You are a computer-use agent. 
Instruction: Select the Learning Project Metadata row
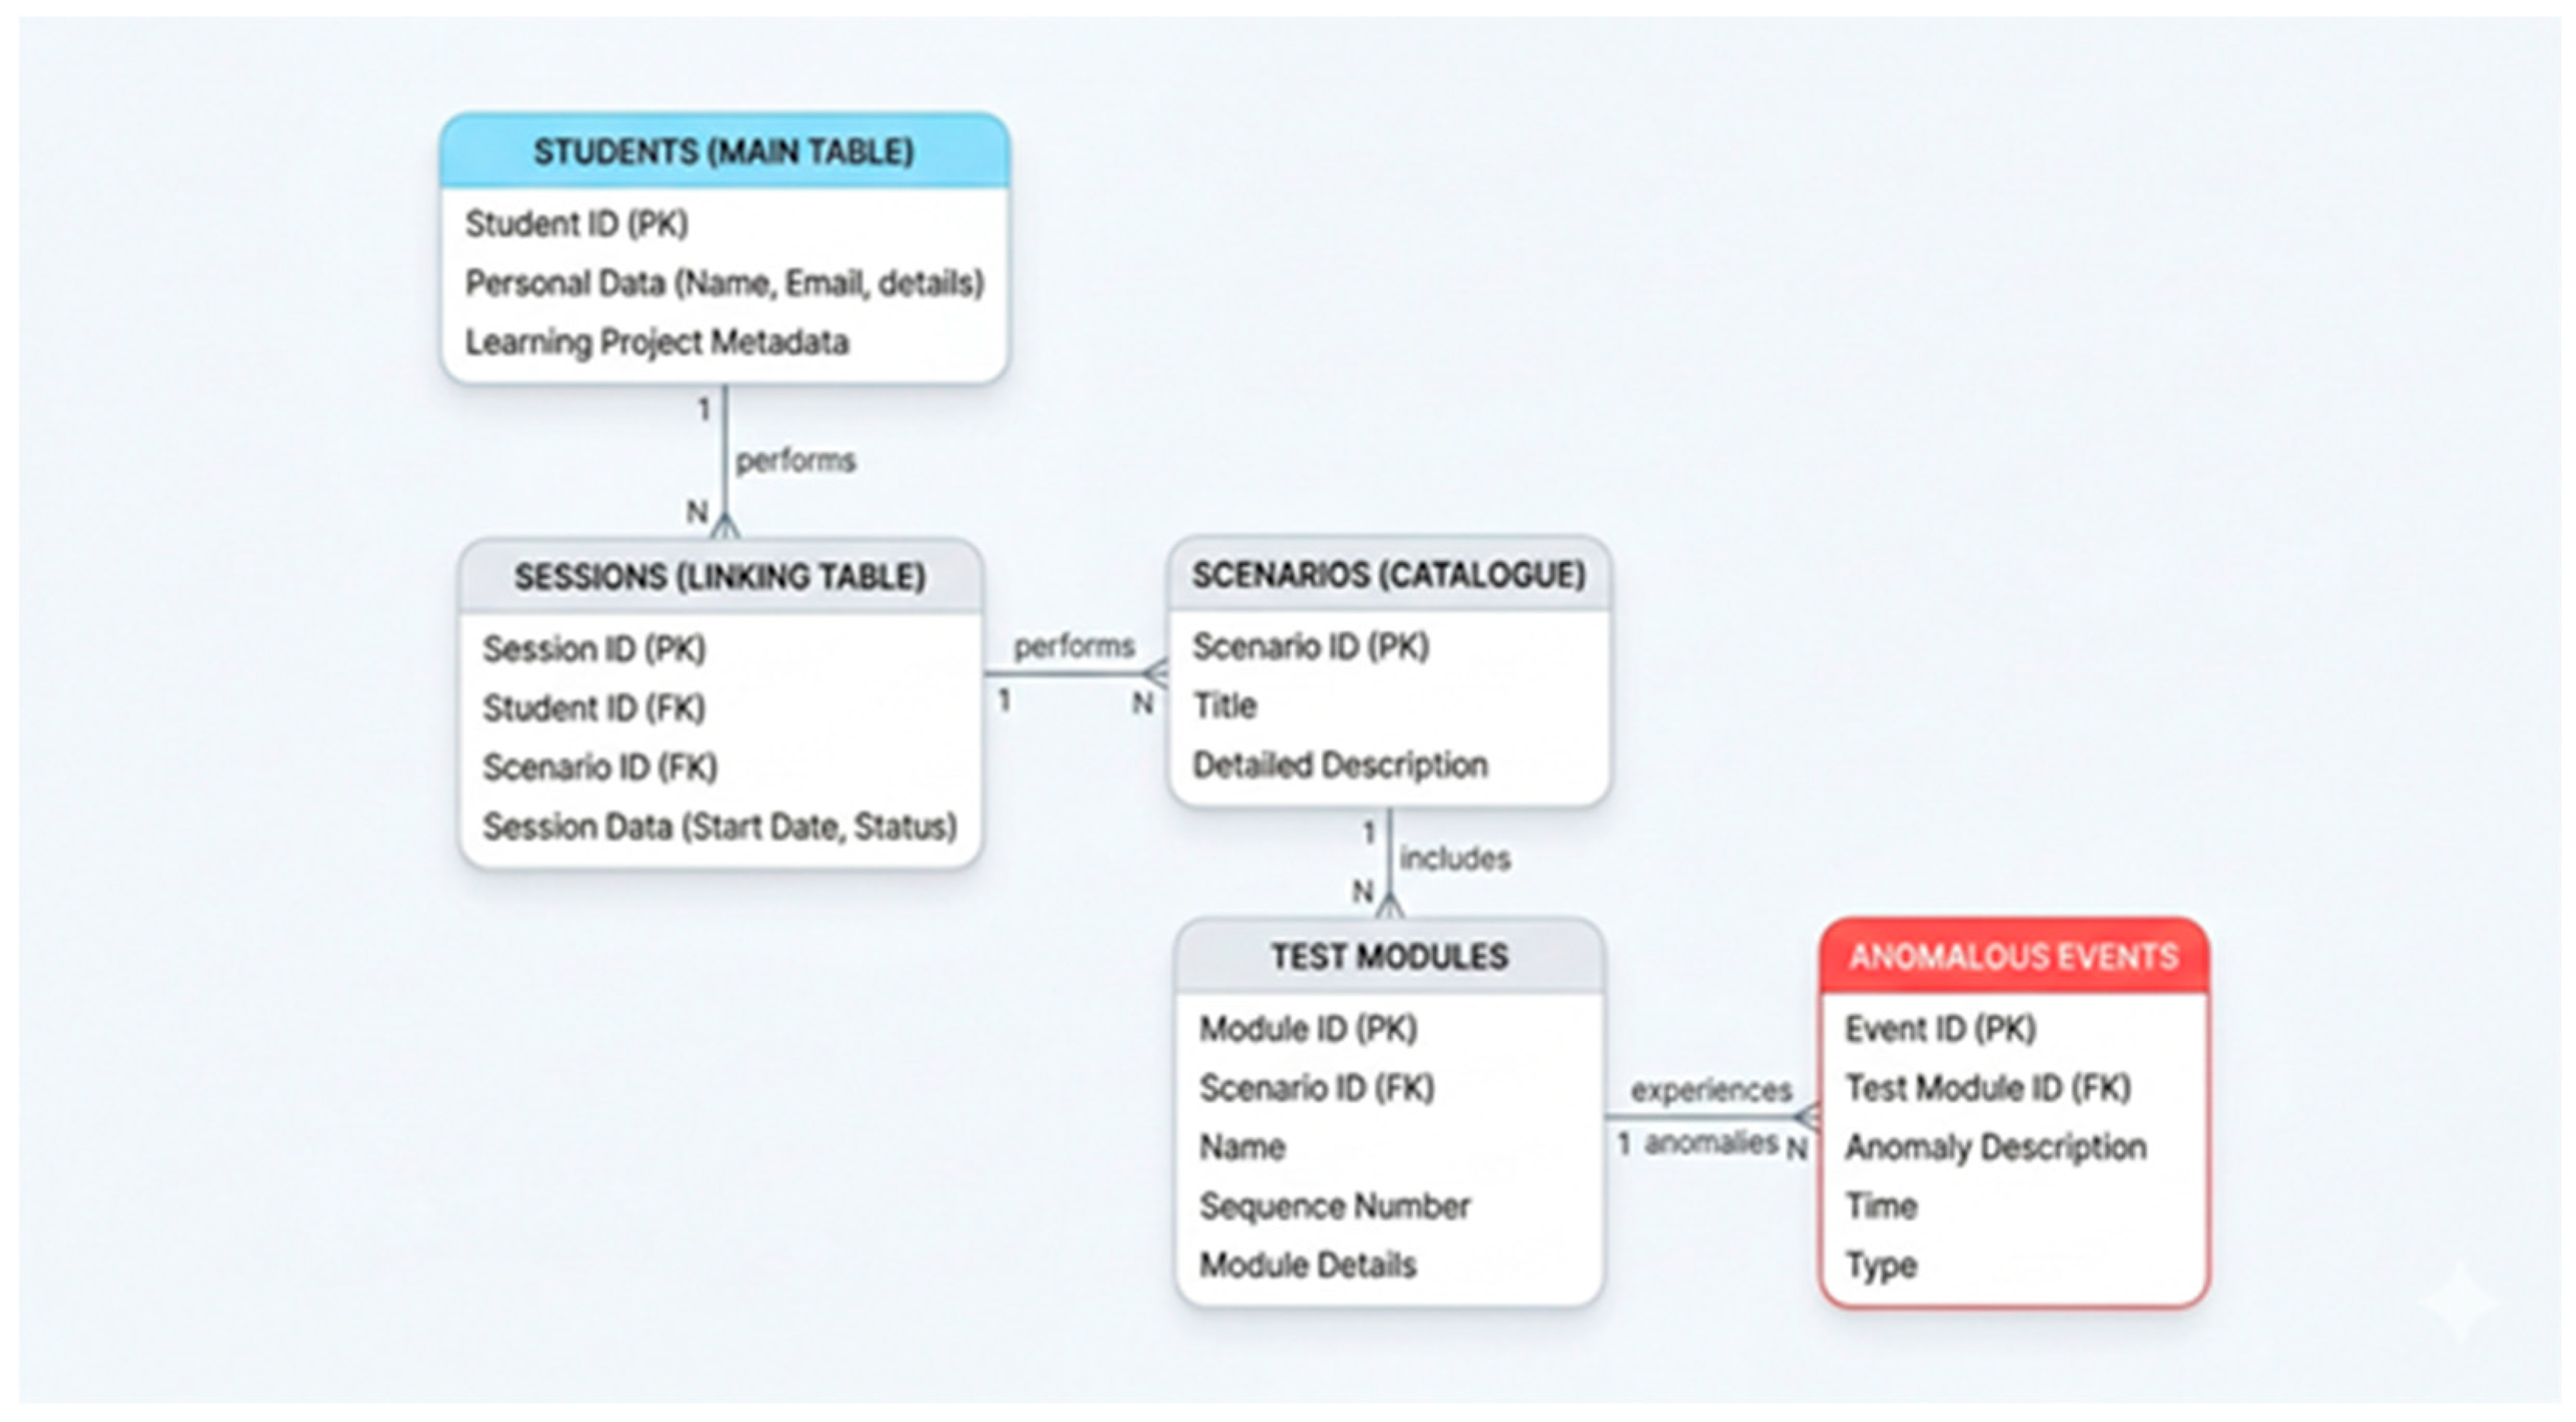pos(656,342)
